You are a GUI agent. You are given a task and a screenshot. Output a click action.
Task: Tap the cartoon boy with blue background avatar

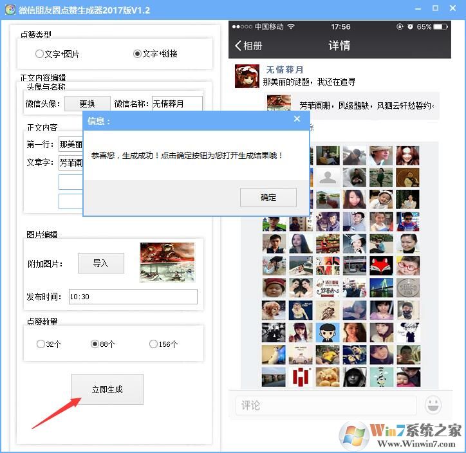[328, 333]
